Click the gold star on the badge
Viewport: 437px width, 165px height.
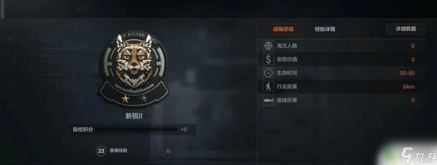pos(125,98)
